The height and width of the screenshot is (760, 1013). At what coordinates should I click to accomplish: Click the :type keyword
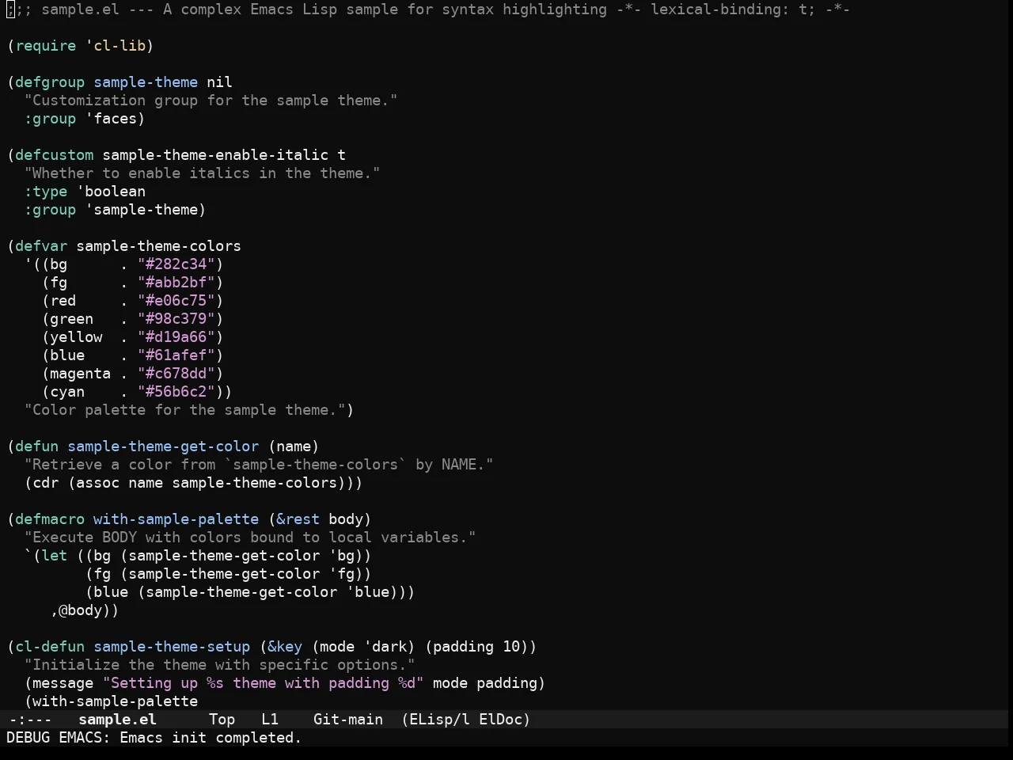tap(46, 192)
